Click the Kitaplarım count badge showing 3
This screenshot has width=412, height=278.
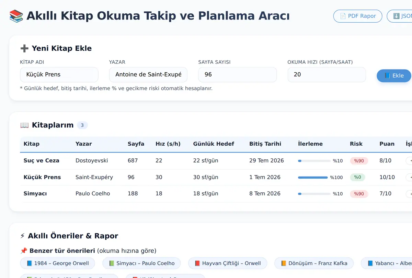point(82,125)
